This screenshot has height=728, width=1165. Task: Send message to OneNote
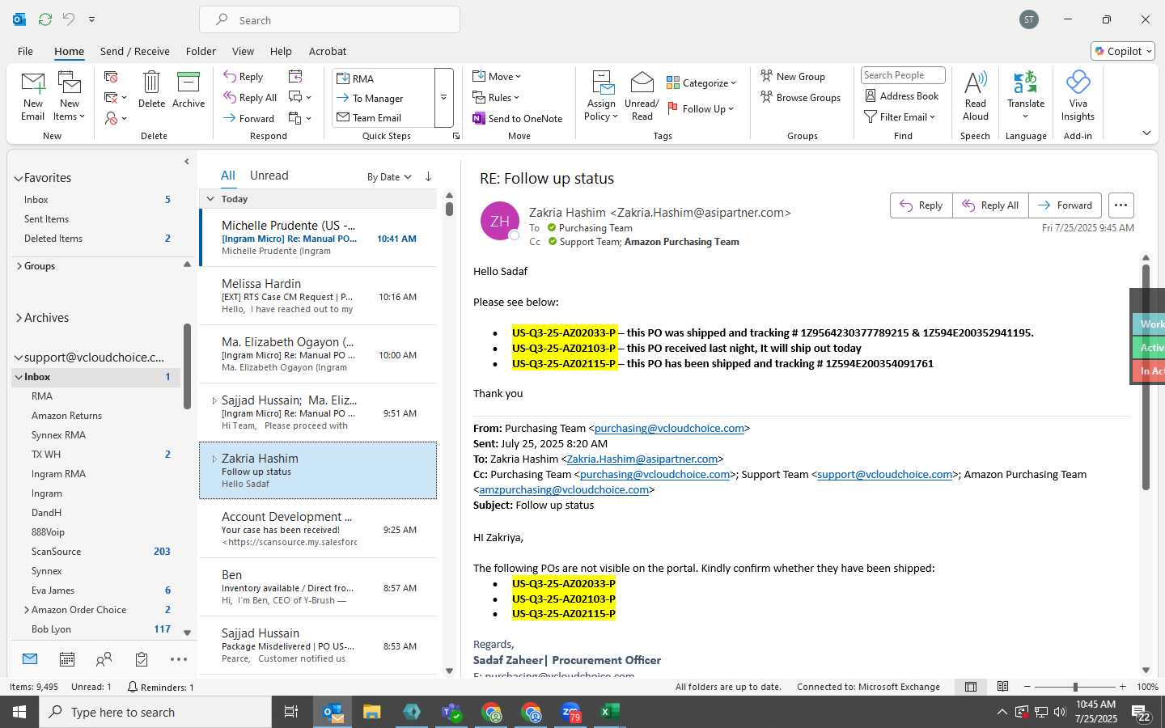point(518,119)
